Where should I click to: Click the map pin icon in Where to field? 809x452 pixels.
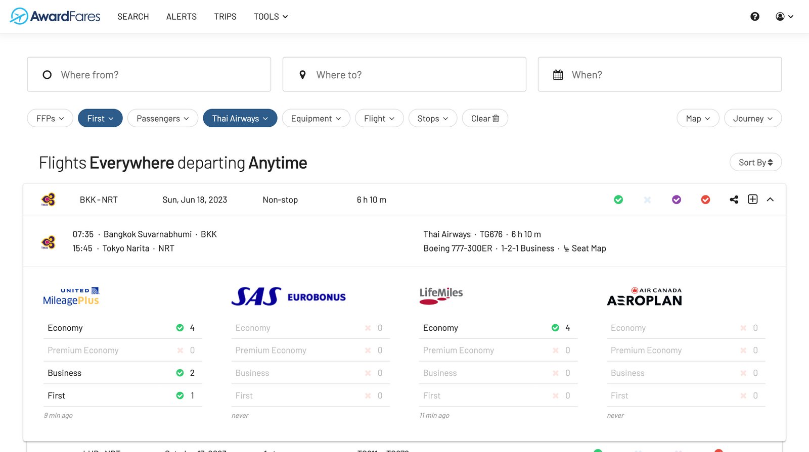point(302,75)
